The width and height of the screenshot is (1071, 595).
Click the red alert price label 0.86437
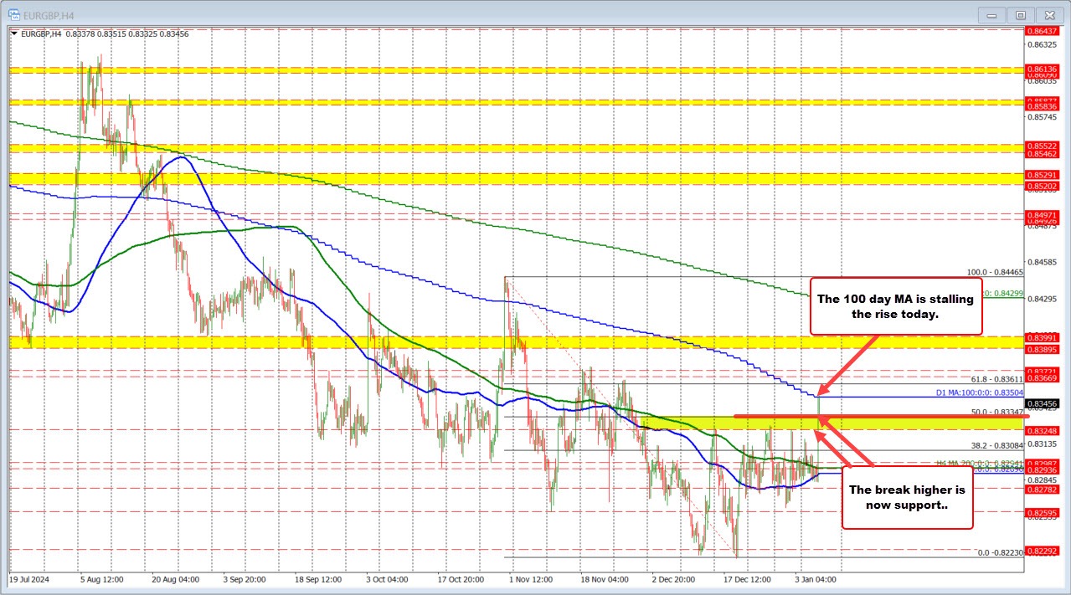coord(1041,30)
